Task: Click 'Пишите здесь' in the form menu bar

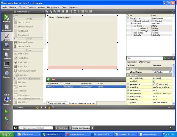Action: [x=63, y=17]
